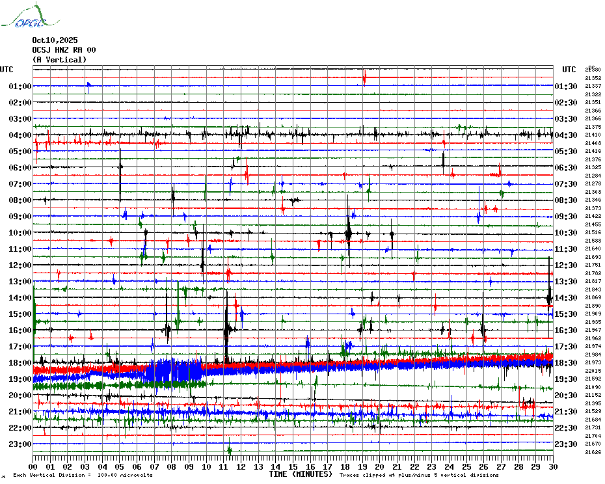Click minute 11 on the bottom axis
605x484 pixels.
click(223, 466)
